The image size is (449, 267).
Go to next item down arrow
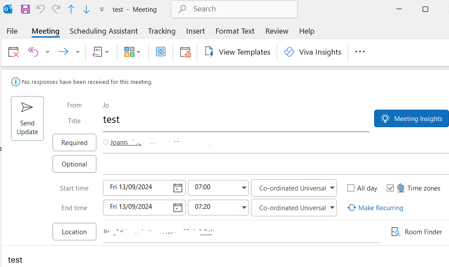(x=86, y=9)
